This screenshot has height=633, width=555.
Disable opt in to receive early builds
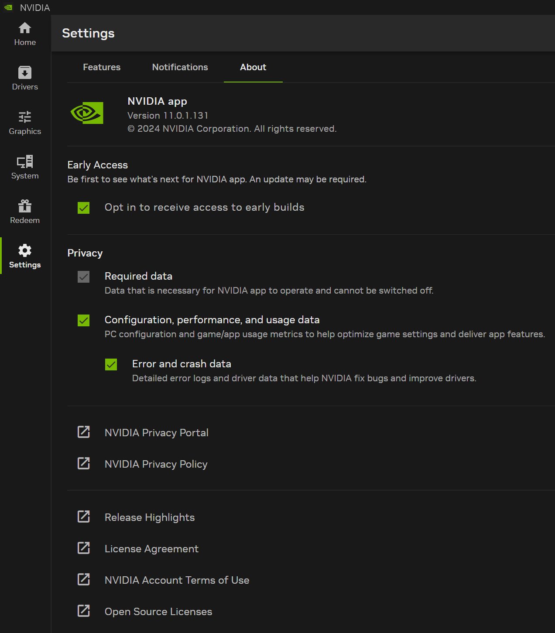83,208
